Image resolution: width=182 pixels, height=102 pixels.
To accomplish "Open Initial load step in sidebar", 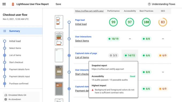I will coord(15,41).
